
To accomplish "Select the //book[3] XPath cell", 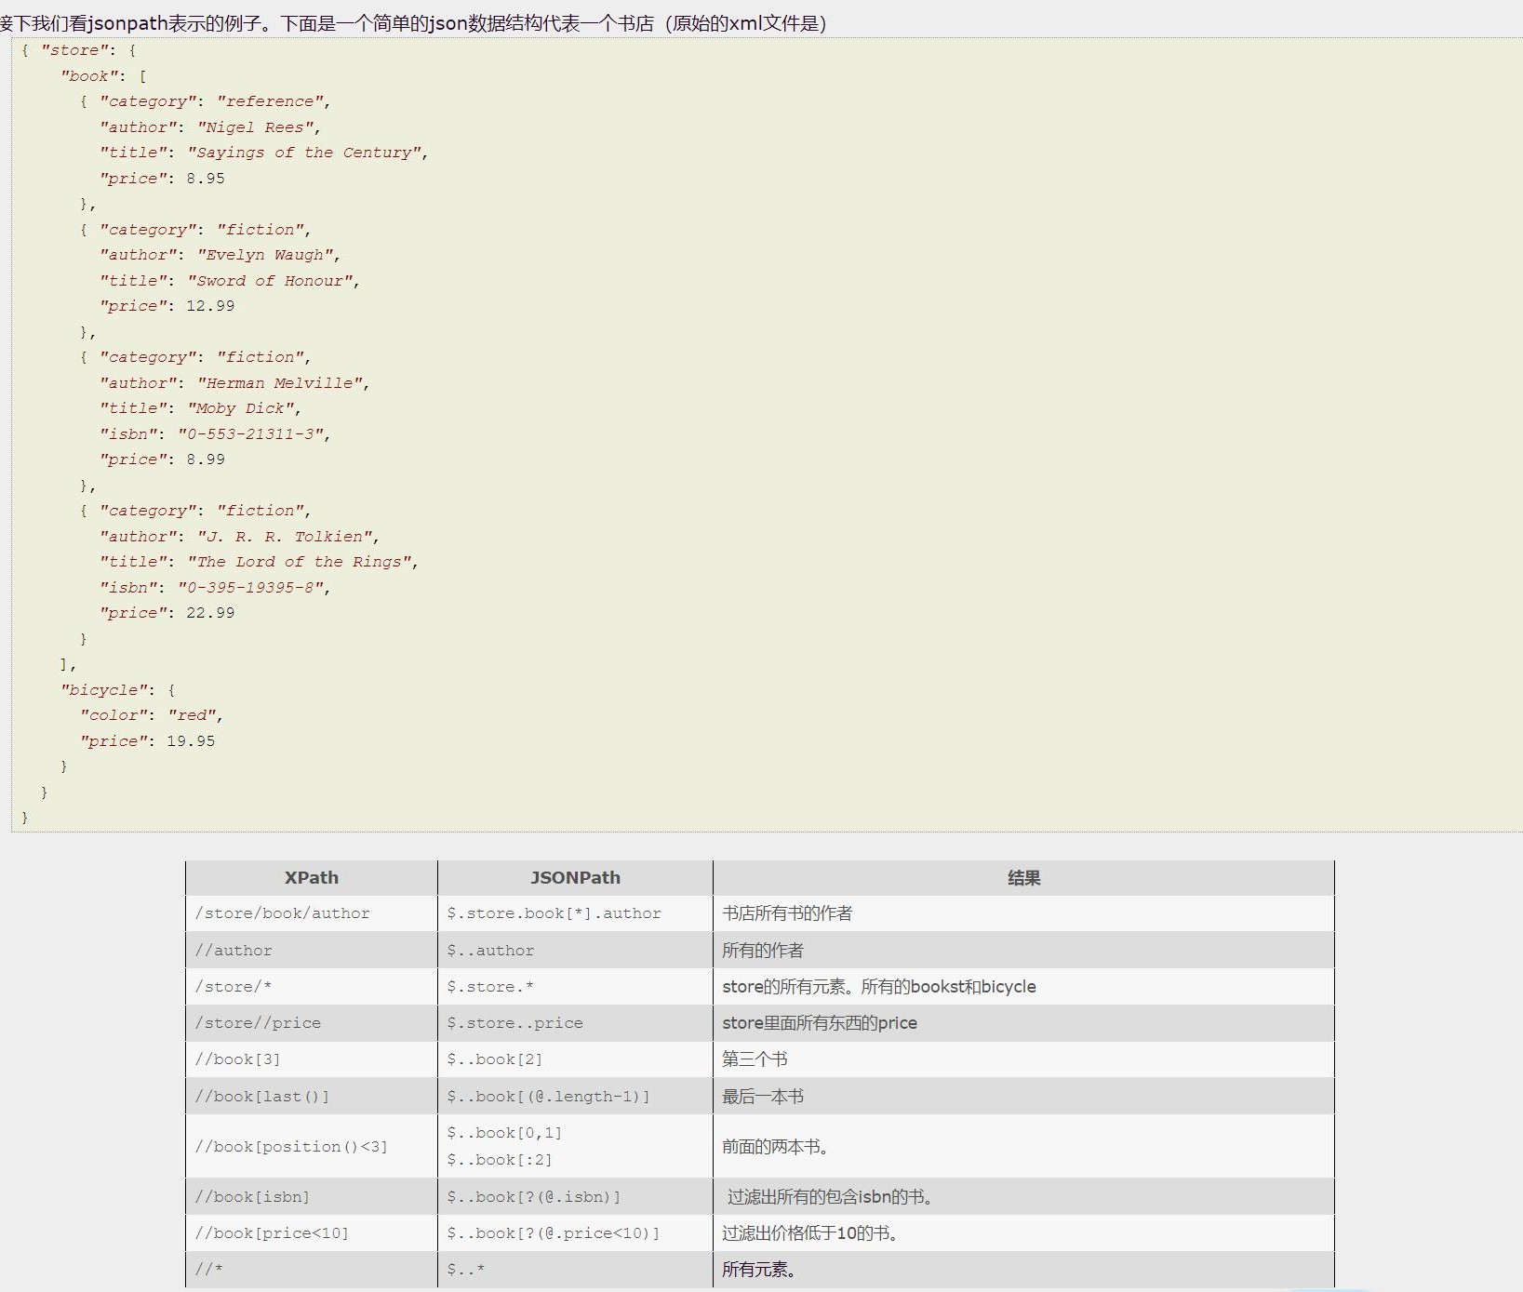I will (312, 1059).
